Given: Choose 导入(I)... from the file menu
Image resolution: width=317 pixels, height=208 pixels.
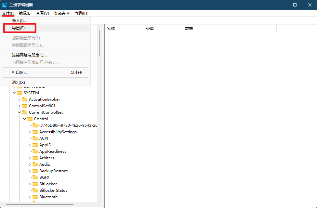Looking at the screenshot, I should tap(19, 21).
